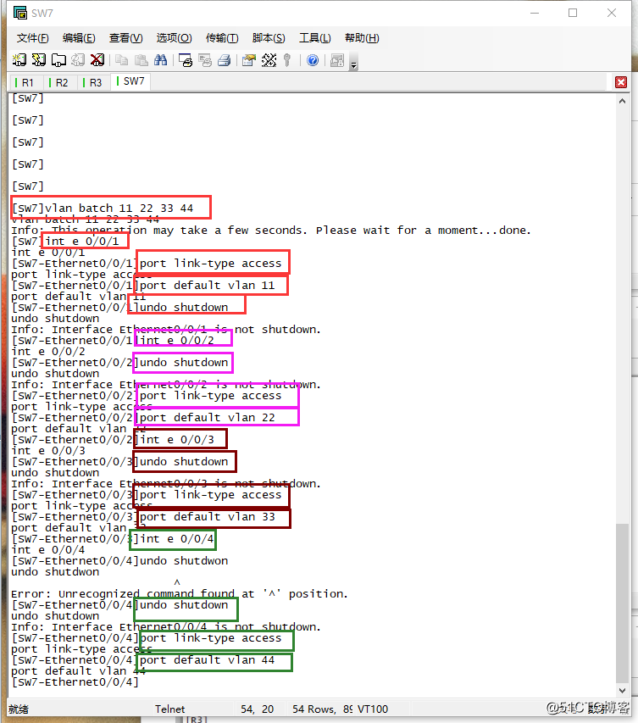Click the Public-Key Assistant key icon
This screenshot has width=638, height=723.
(x=287, y=60)
